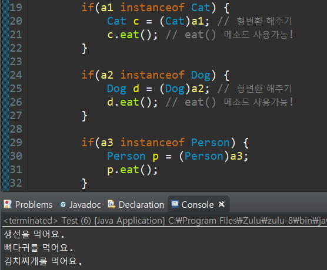
Task: Click line number 29 in gutter
Action: coord(16,143)
